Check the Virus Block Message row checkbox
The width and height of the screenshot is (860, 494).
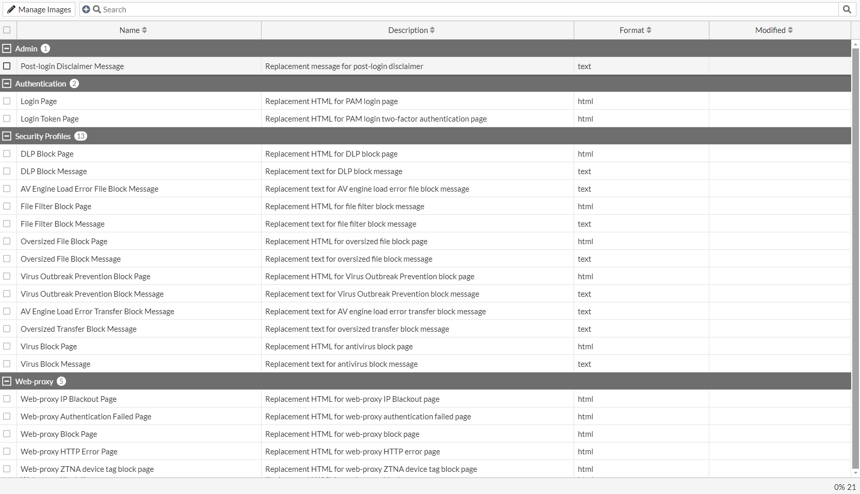7,364
